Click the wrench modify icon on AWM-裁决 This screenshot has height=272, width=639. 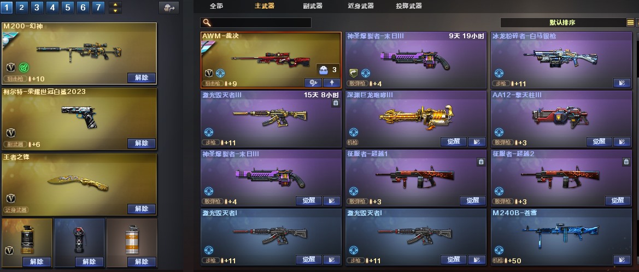pos(313,82)
